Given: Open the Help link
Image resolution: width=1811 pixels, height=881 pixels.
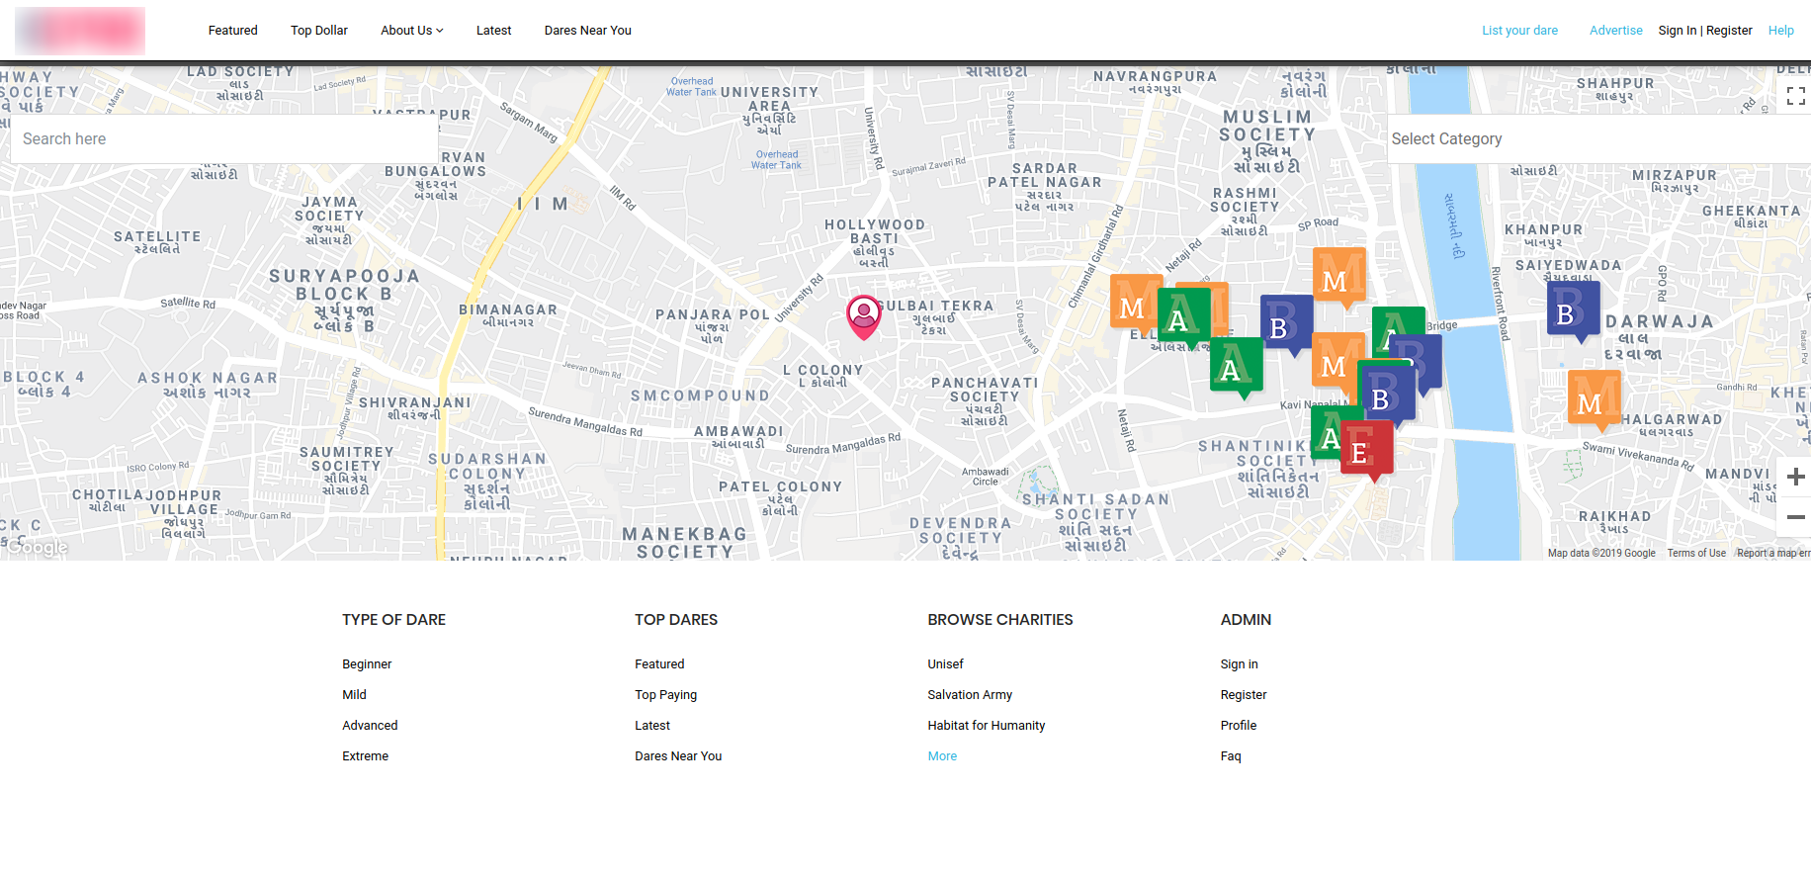Looking at the screenshot, I should [1780, 31].
